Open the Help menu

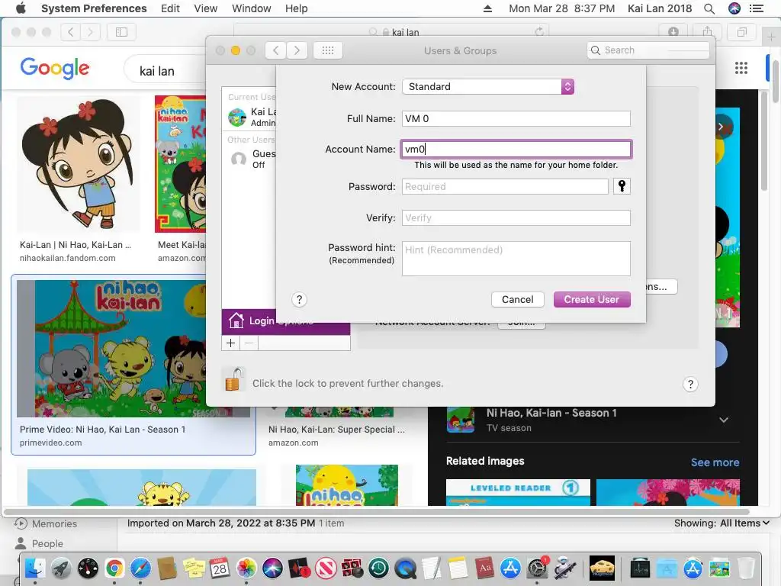coord(297,8)
